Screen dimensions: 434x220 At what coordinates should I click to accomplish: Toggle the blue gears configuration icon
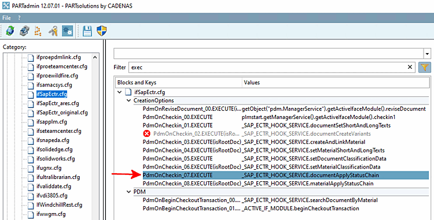67,31
